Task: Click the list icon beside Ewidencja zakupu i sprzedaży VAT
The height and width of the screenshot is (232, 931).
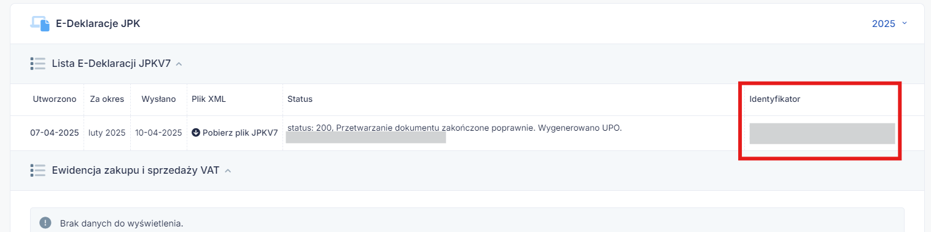Action: pyautogui.click(x=38, y=171)
